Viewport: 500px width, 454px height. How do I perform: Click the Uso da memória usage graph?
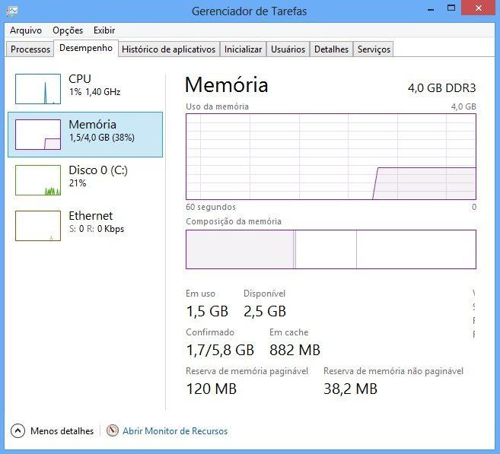(x=330, y=157)
